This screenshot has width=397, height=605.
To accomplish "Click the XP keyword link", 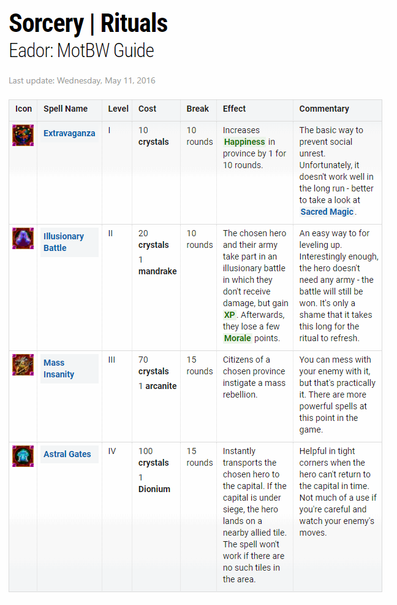I will tap(230, 315).
